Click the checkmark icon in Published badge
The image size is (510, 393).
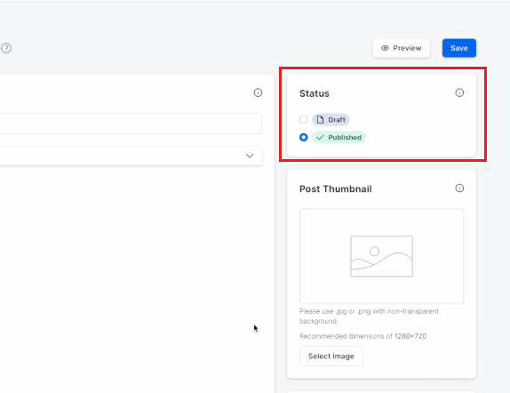point(320,138)
